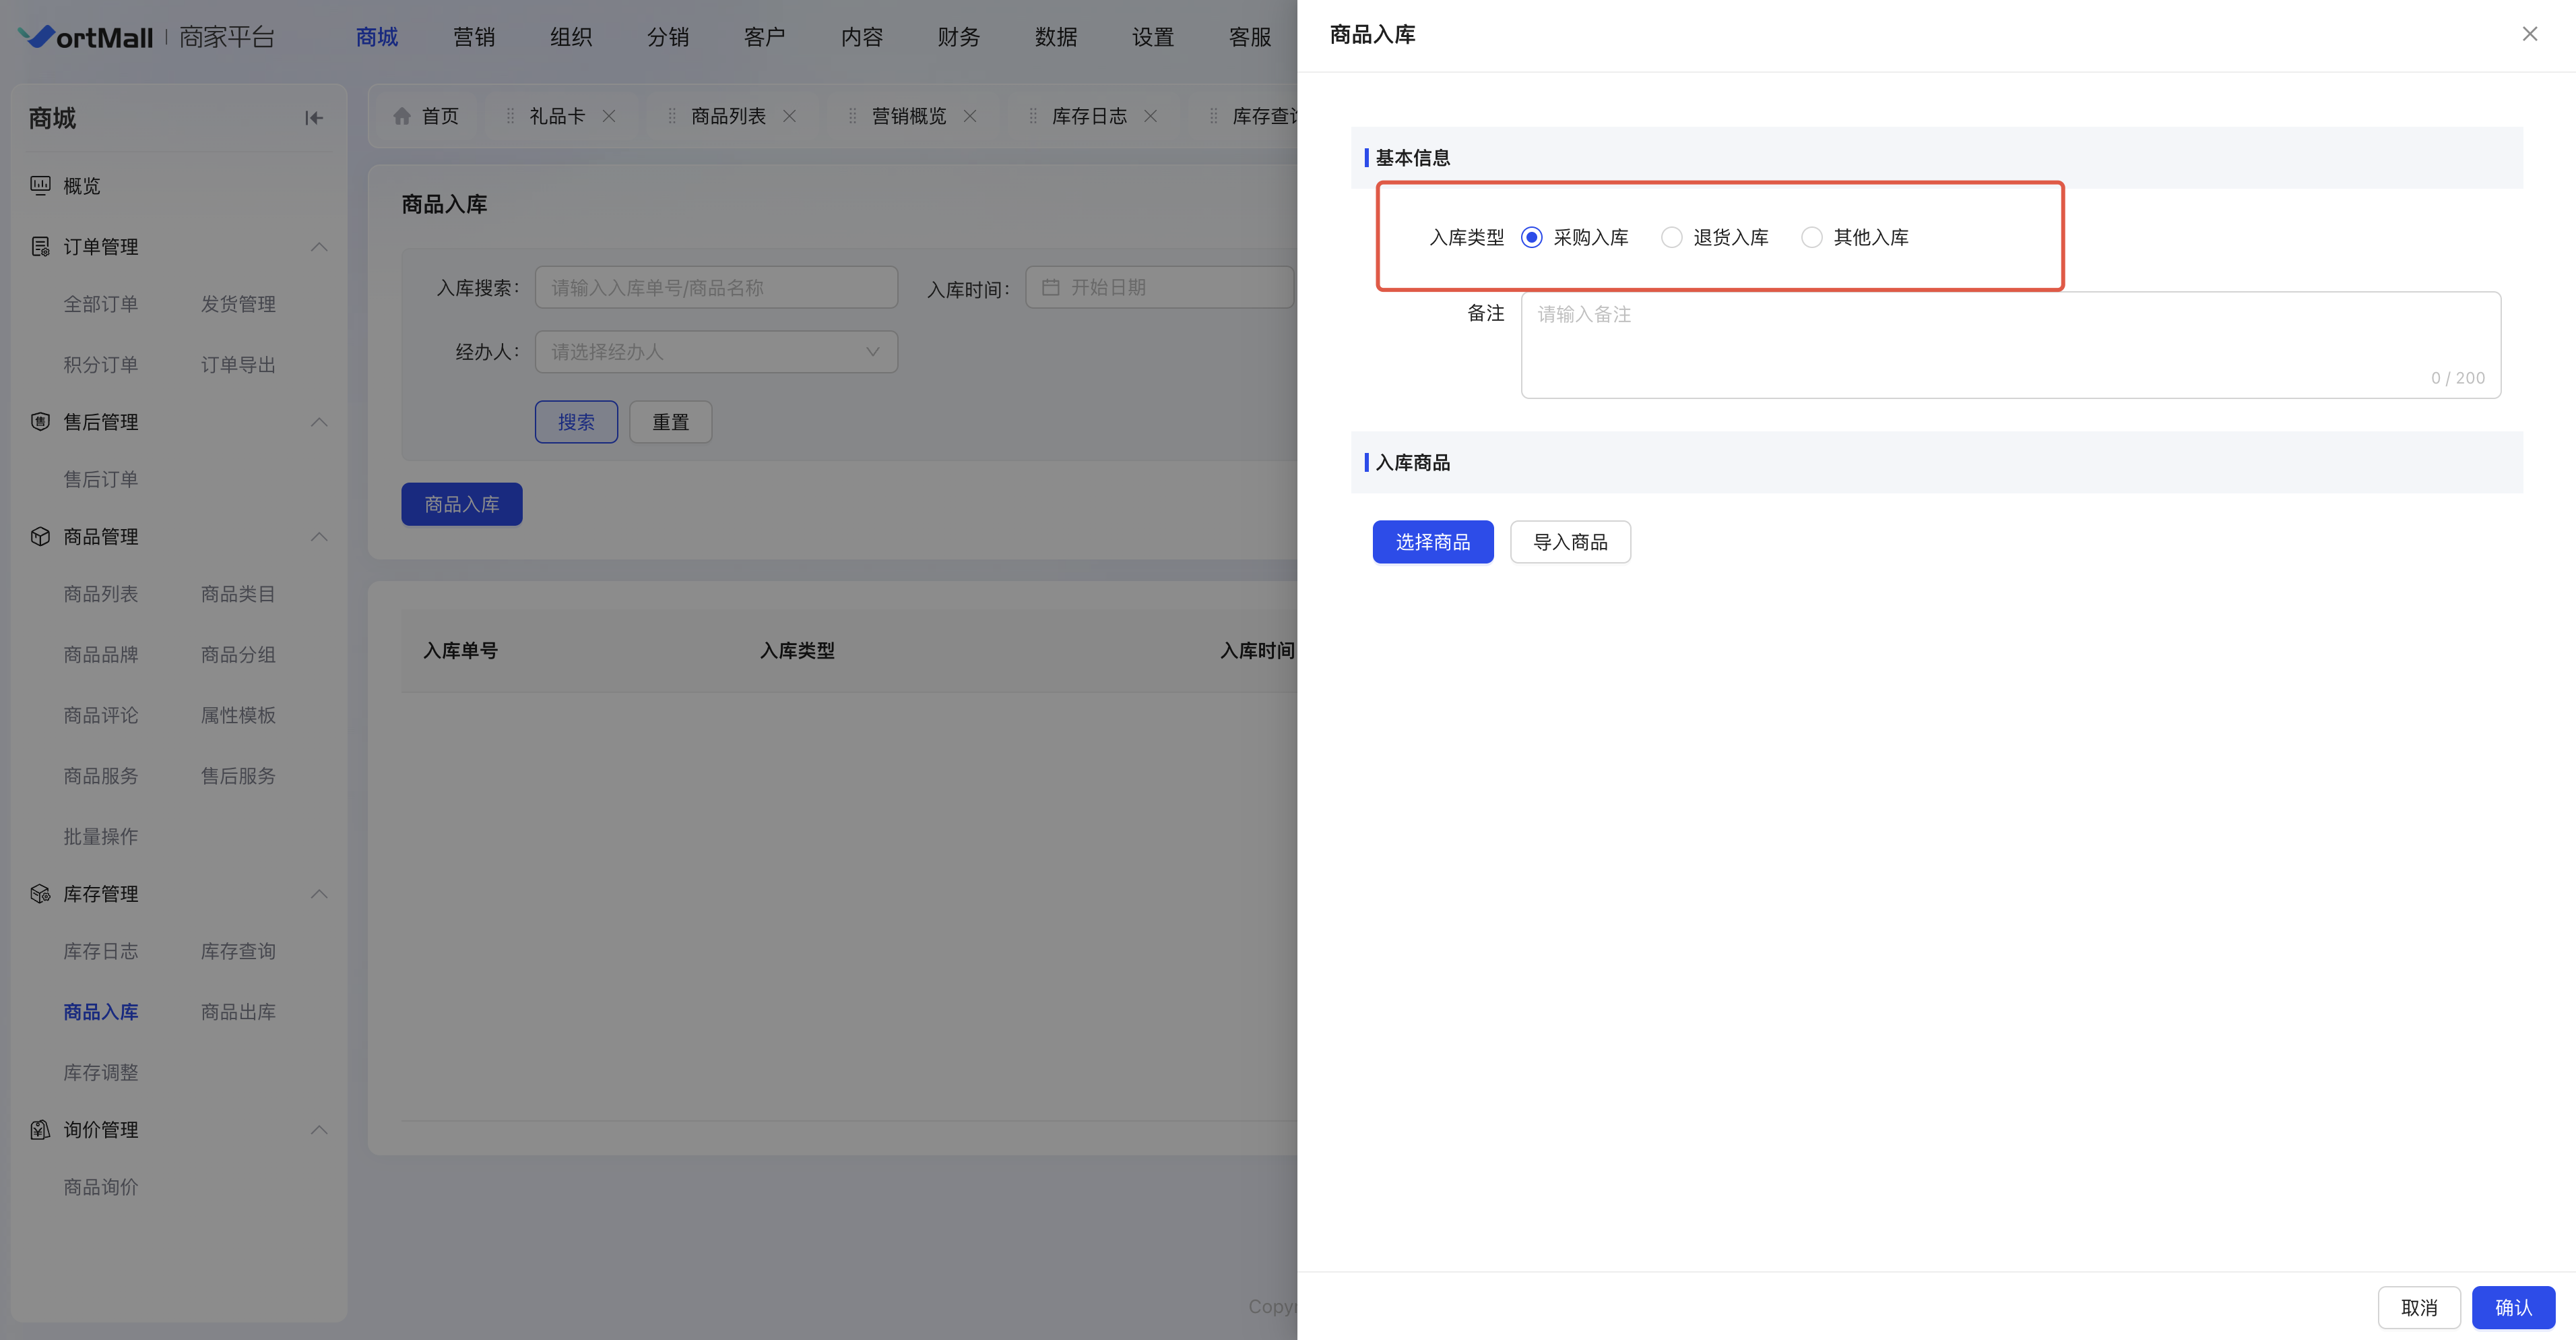Choose the 其他入库 radio option
2576x1340 pixels.
pos(1811,237)
